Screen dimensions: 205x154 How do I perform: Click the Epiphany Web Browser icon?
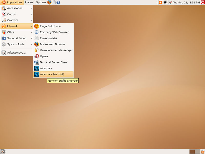tap(36, 32)
